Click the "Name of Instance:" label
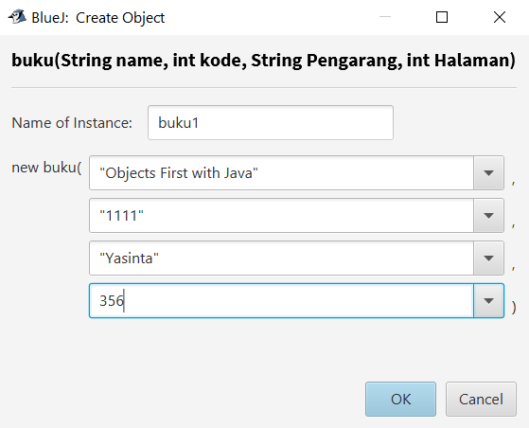This screenshot has height=428, width=529. [72, 123]
